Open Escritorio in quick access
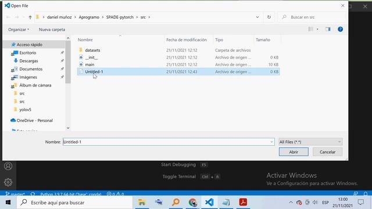The width and height of the screenshot is (372, 209). [28, 53]
